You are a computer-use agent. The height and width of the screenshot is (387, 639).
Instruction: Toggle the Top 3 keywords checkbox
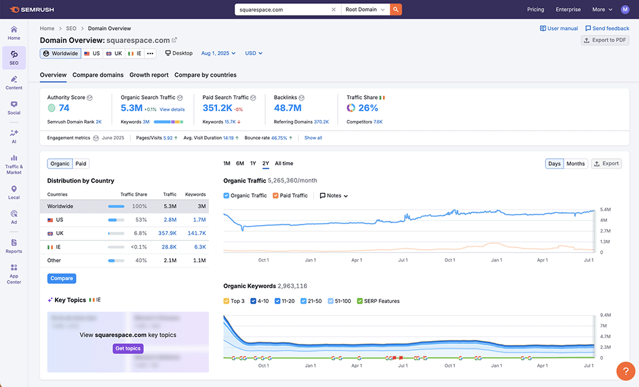click(226, 301)
